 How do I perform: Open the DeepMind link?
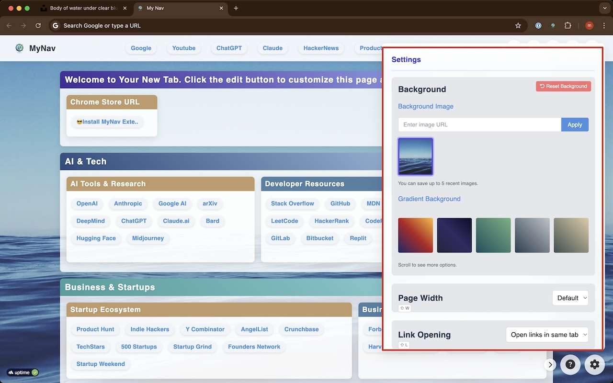pyautogui.click(x=91, y=221)
